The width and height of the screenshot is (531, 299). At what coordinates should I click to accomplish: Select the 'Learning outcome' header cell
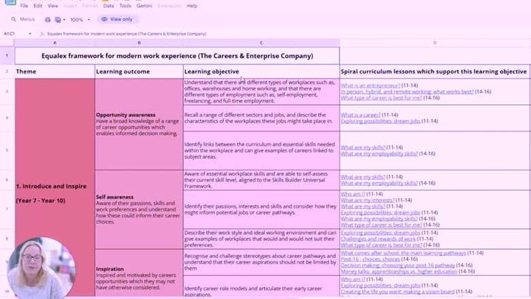point(139,72)
